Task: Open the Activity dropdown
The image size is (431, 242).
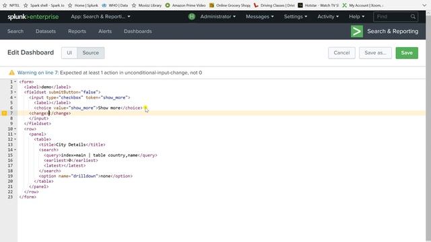Action: pos(328,17)
